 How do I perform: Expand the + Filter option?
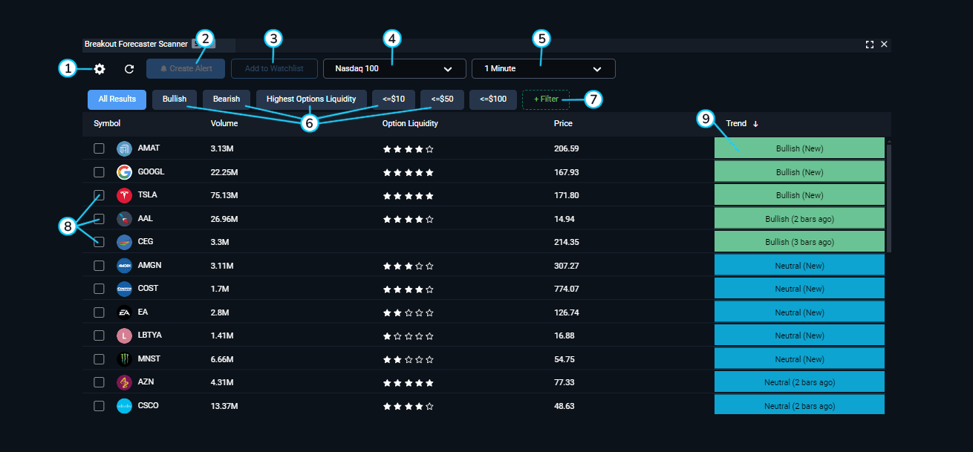pos(545,99)
